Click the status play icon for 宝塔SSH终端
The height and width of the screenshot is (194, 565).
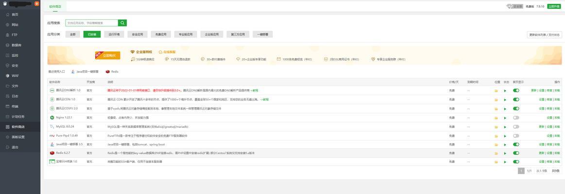point(505,162)
